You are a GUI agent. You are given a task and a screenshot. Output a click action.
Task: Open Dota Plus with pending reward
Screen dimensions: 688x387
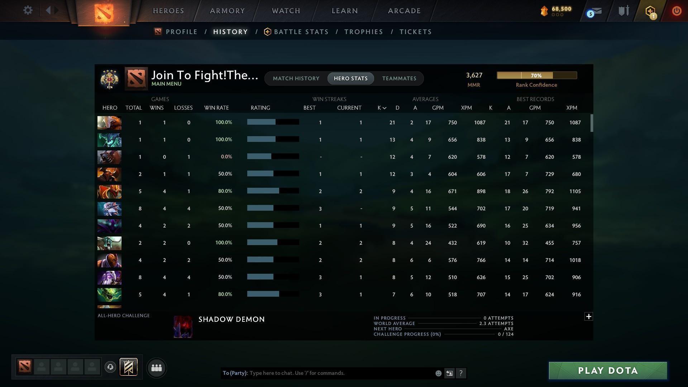(650, 11)
